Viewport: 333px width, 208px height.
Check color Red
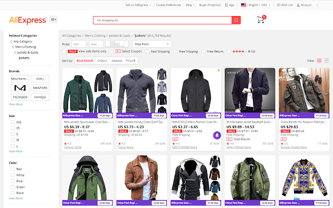tap(12, 169)
